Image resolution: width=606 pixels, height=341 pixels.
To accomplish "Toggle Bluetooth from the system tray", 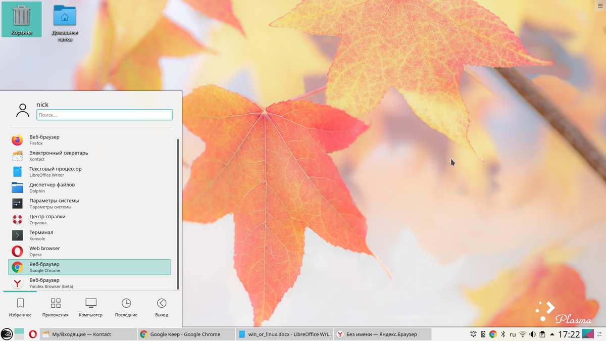I will coord(502,334).
